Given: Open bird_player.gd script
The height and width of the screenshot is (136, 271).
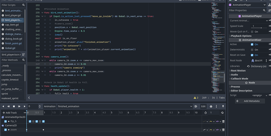Looking at the screenshot, I should (x=13, y=15).
